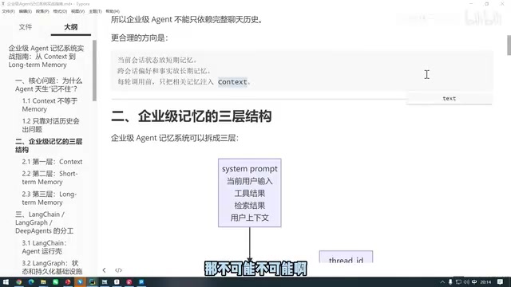The height and width of the screenshot is (287, 511).
Task: Open the Windows Start menu
Action: pyautogui.click(x=6, y=281)
